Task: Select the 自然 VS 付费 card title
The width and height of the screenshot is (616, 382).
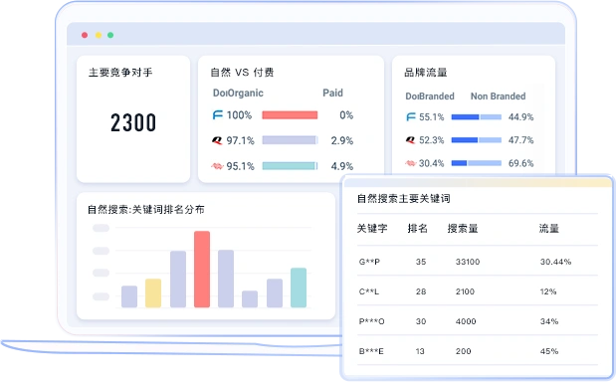Action: 242,73
